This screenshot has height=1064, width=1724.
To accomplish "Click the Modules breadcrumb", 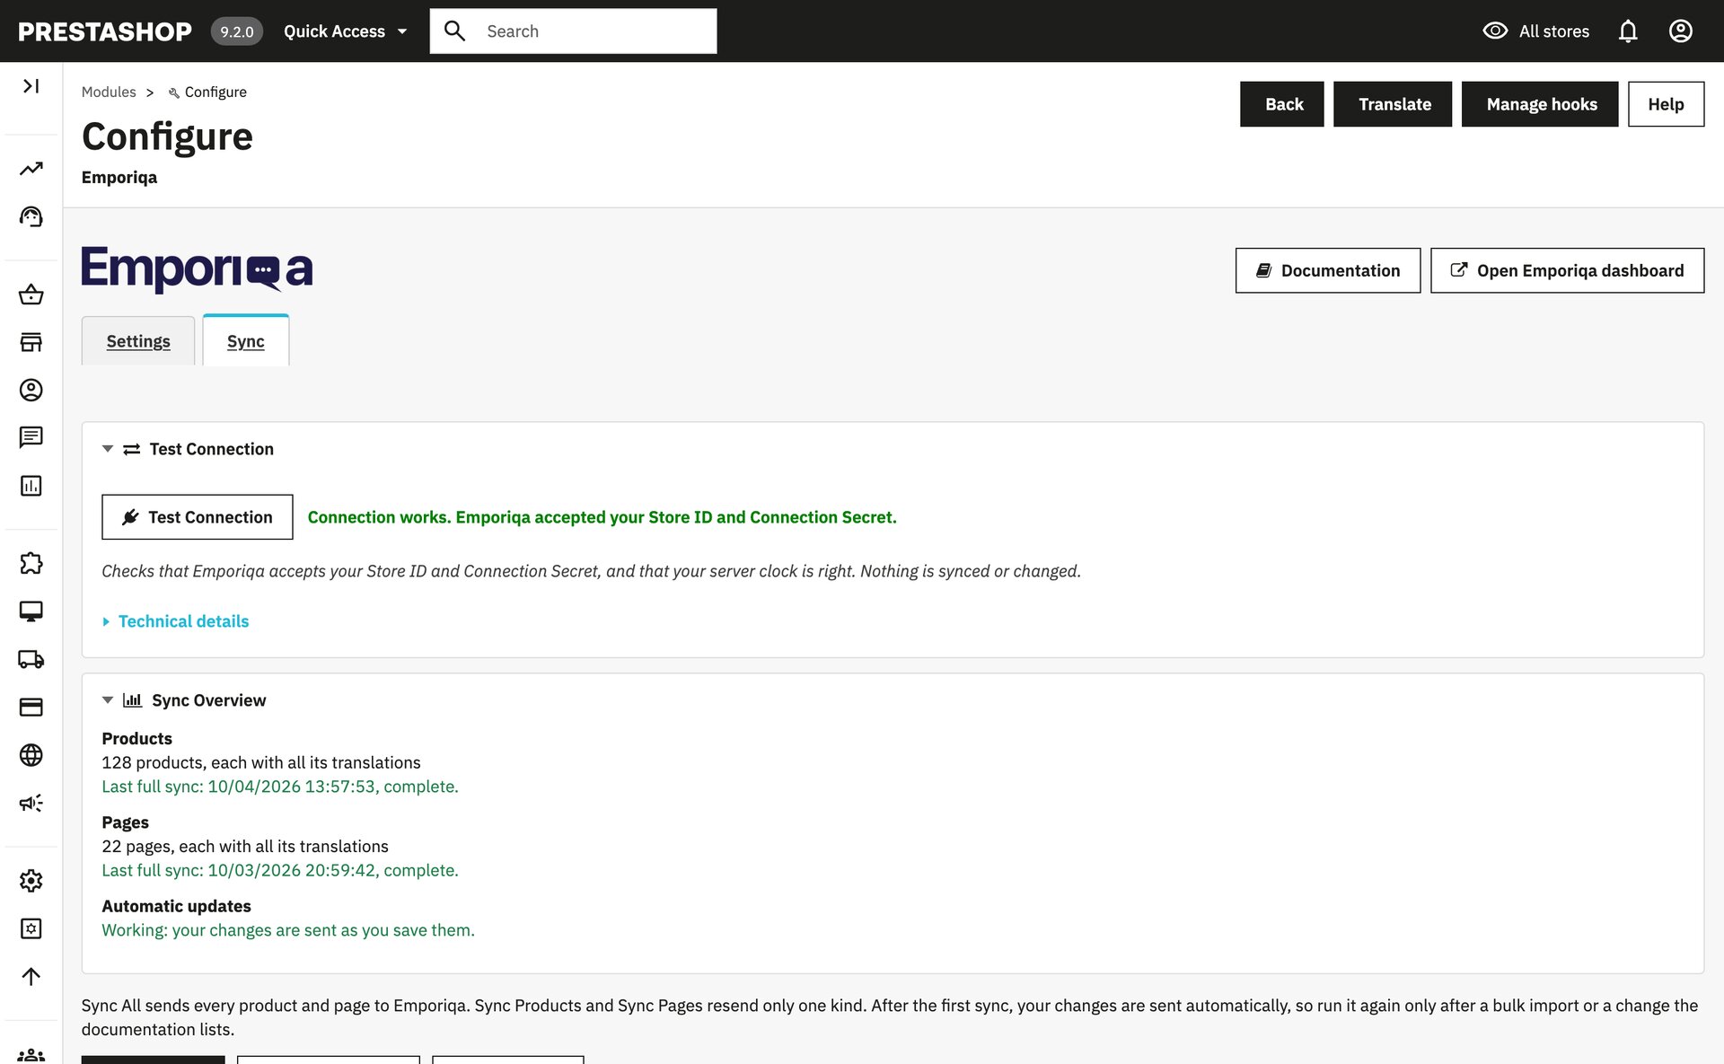I will pyautogui.click(x=109, y=92).
